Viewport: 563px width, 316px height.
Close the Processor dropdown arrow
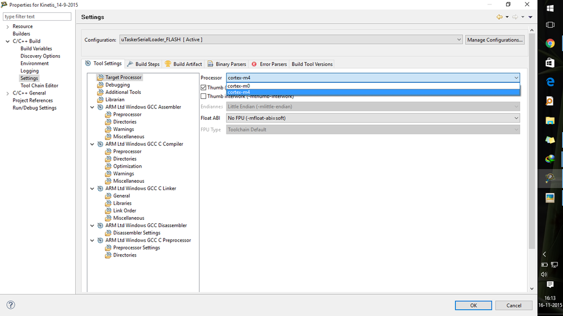tap(516, 78)
